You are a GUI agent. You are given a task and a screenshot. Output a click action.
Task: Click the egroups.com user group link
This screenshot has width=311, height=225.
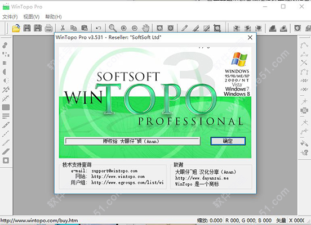(127, 182)
